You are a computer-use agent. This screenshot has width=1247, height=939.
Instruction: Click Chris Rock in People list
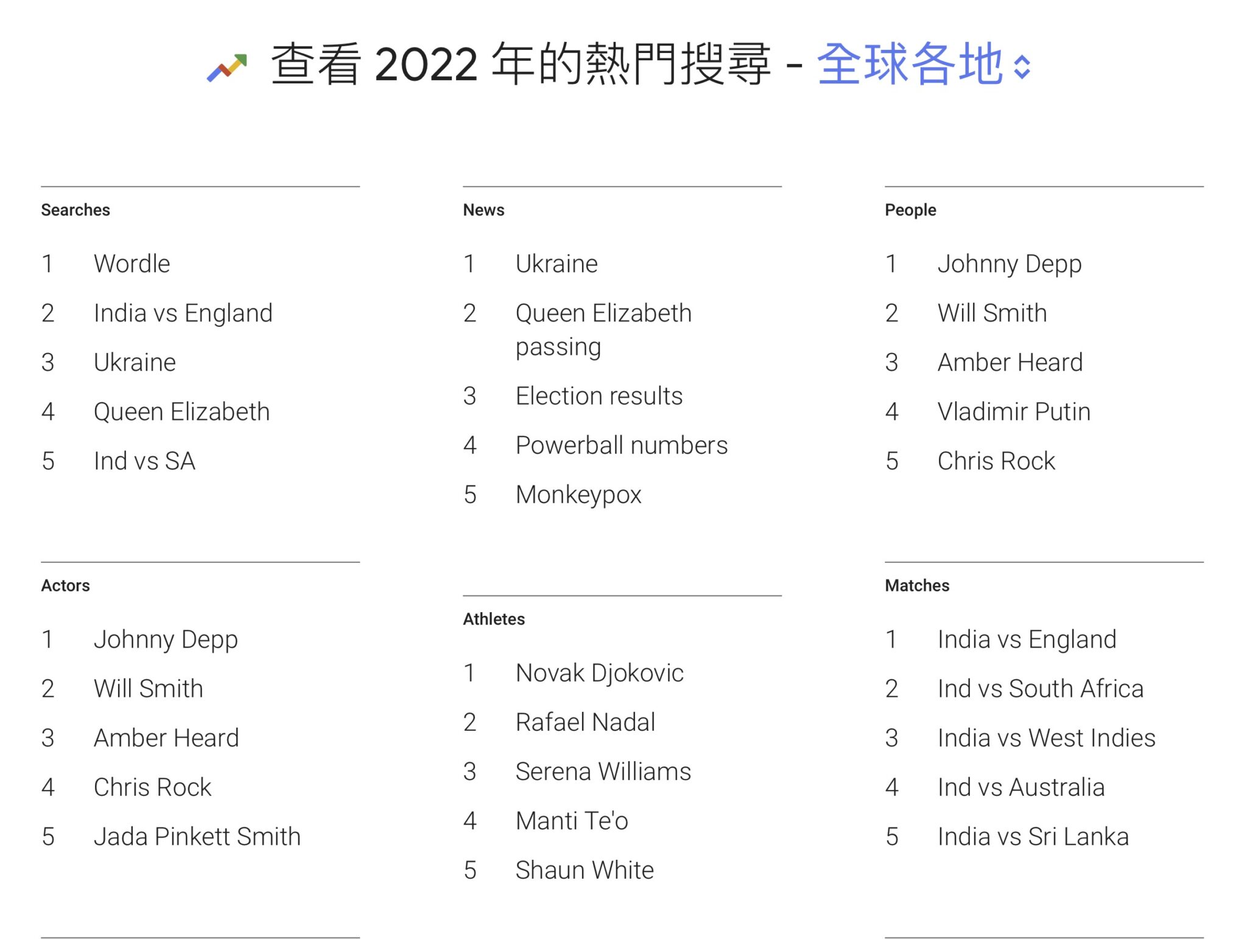point(996,461)
